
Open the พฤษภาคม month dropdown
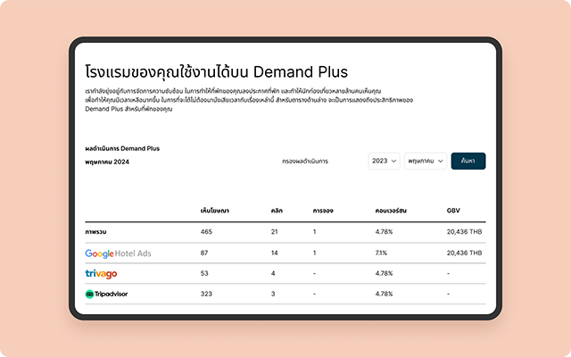[426, 161]
